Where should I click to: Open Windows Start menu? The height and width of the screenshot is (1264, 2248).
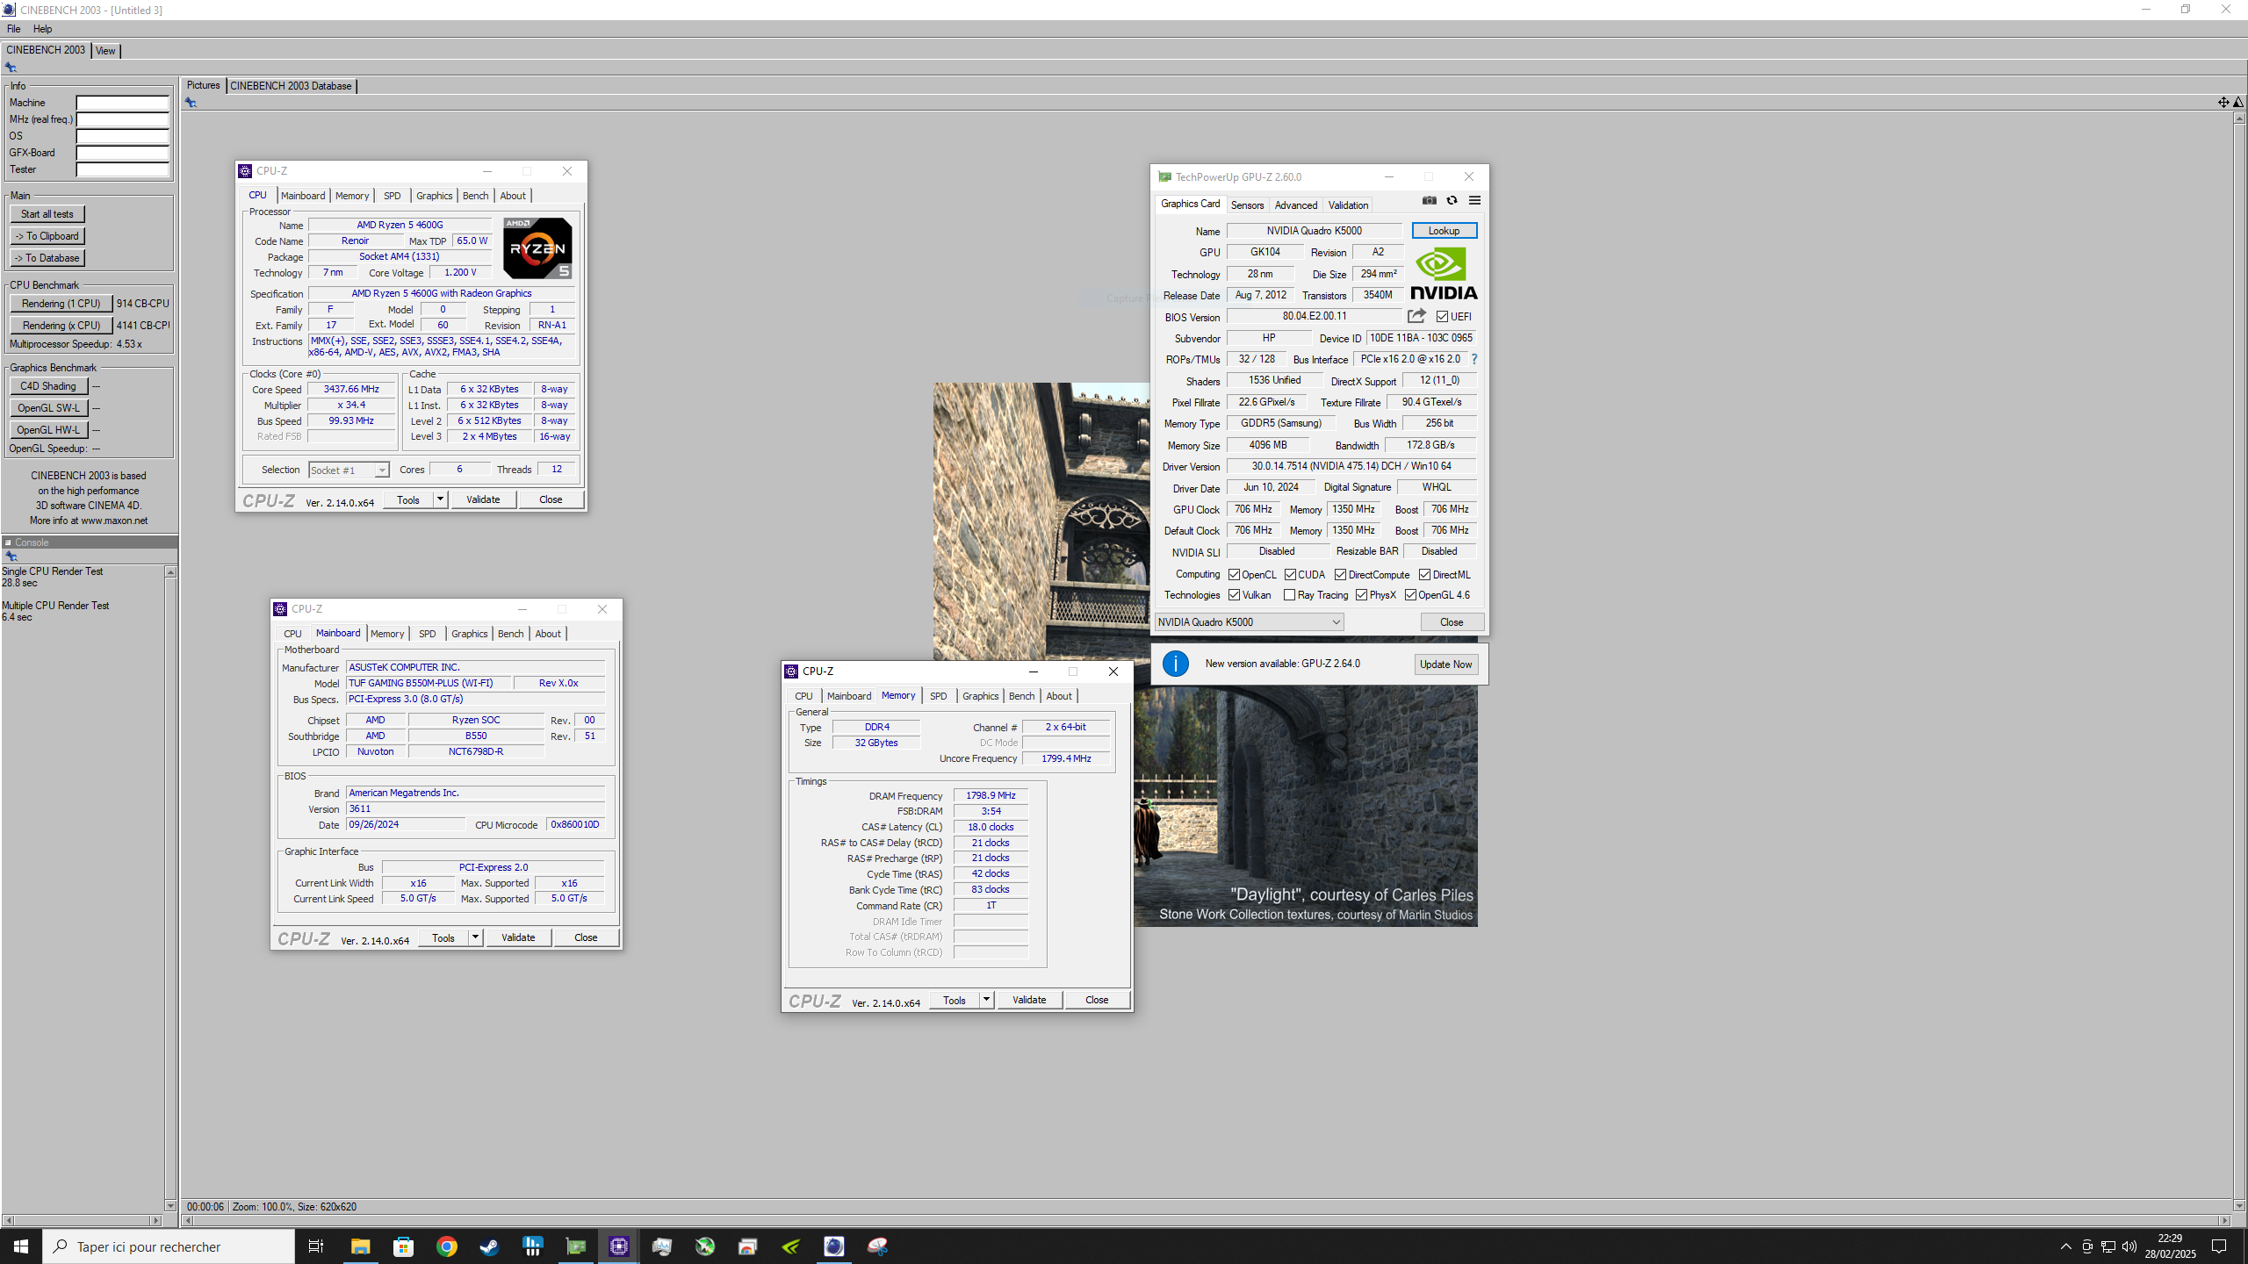tap(21, 1246)
